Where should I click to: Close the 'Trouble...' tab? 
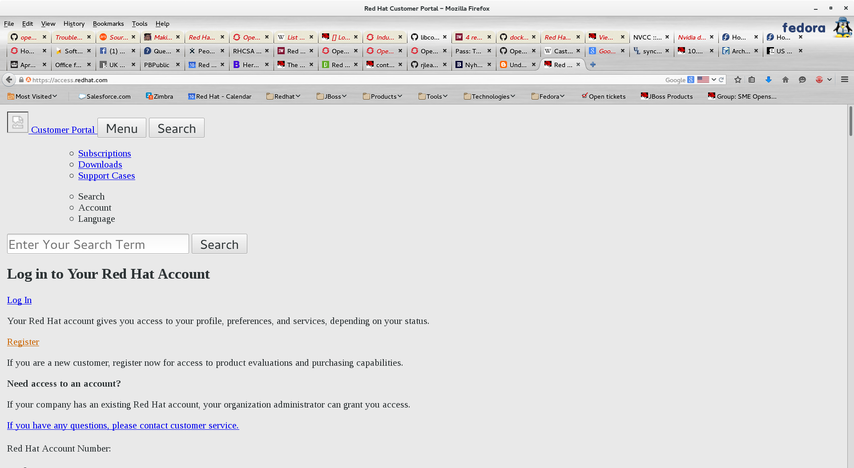89,37
